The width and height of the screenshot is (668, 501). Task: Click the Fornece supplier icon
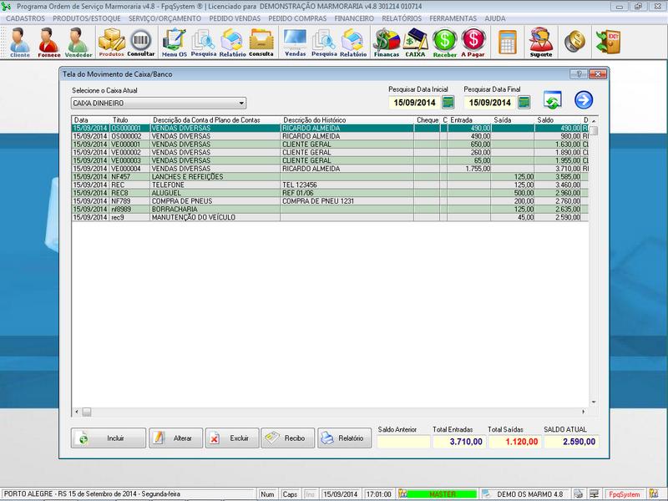point(49,42)
